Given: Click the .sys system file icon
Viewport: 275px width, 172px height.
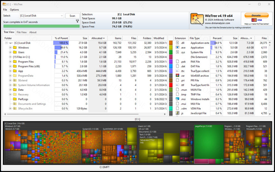Looking at the screenshot, I should tap(177, 52).
